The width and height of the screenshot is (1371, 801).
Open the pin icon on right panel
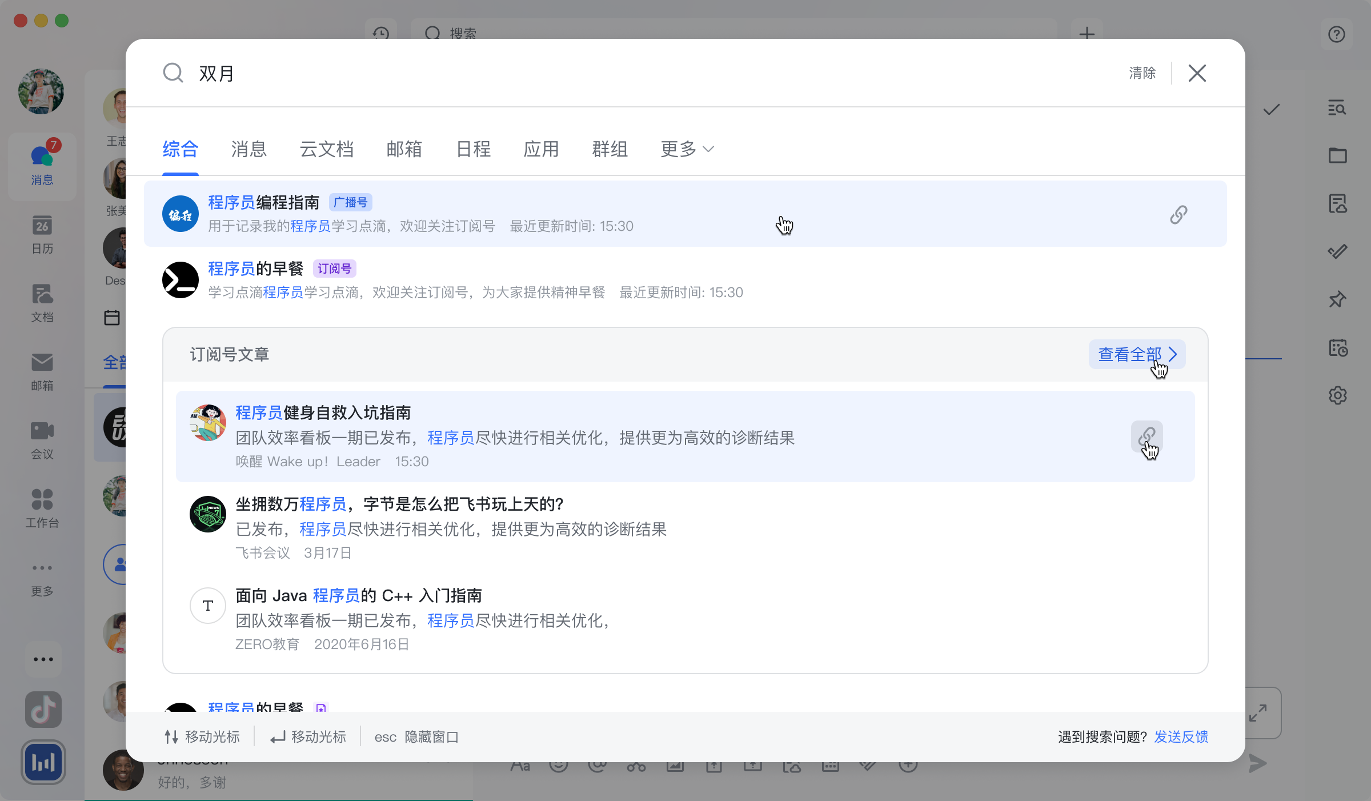click(1337, 299)
